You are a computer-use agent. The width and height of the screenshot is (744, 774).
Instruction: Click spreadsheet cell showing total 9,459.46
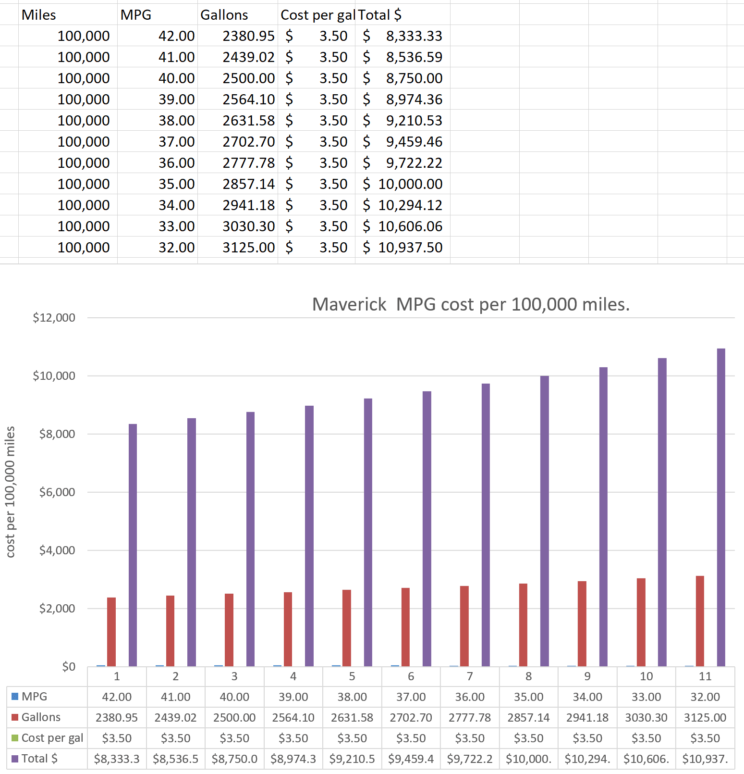tap(402, 141)
